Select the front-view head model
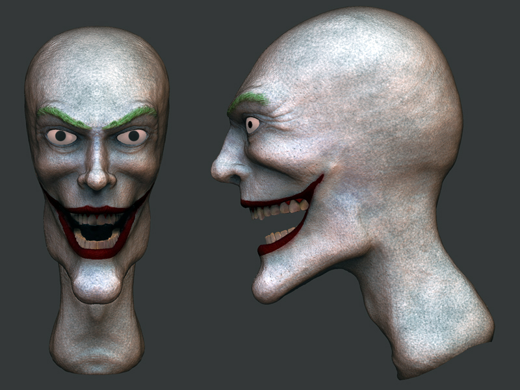 (x=96, y=200)
